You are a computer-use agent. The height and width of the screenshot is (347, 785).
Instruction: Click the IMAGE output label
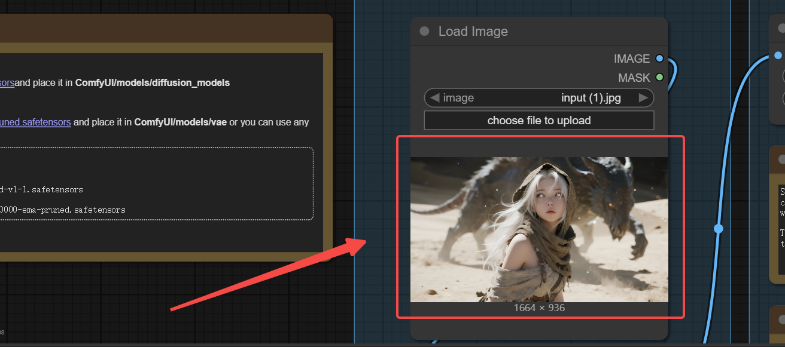pyautogui.click(x=632, y=59)
